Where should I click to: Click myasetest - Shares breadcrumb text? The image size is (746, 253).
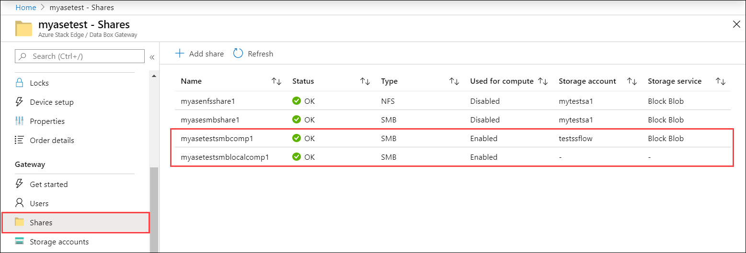[81, 8]
